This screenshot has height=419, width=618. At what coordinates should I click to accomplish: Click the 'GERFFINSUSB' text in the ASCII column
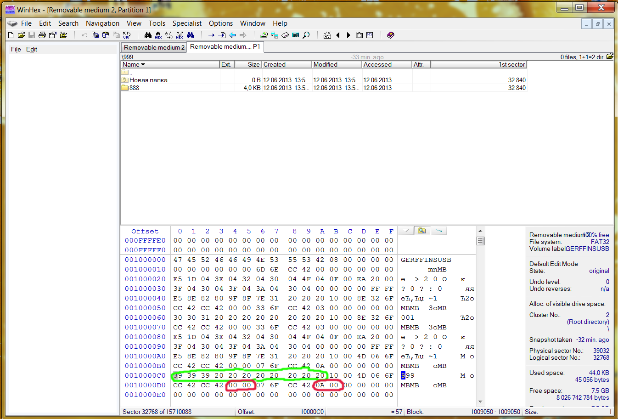coord(426,260)
